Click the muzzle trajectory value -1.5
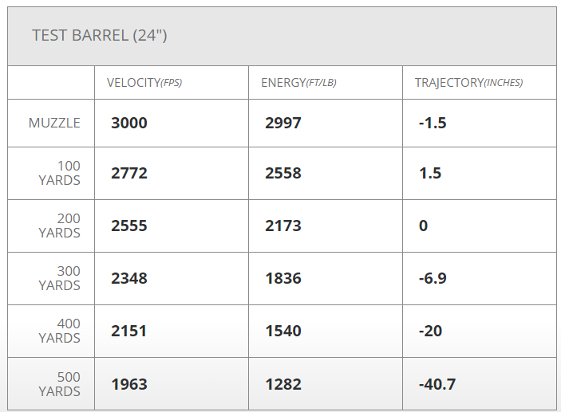The image size is (561, 412). tap(432, 123)
